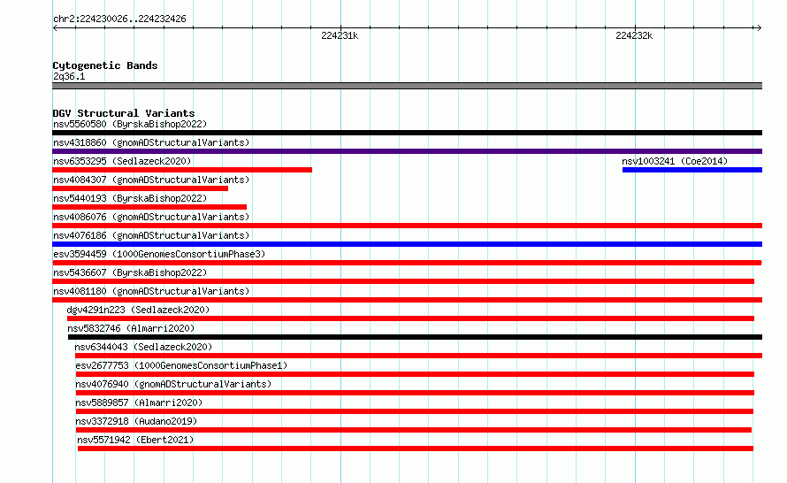Screen dimensions: 787x483
Task: Click the 224232k ruler position label
Action: tap(634, 35)
